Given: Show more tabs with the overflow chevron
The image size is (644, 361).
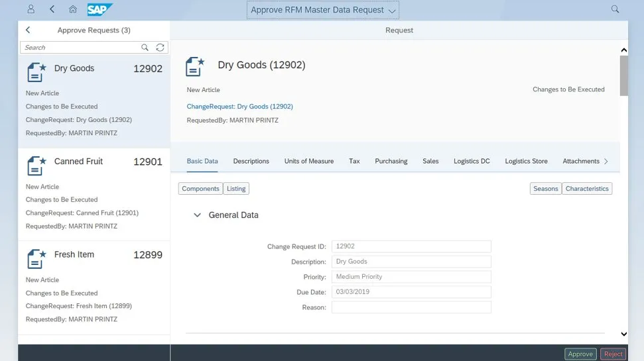Looking at the screenshot, I should point(606,161).
